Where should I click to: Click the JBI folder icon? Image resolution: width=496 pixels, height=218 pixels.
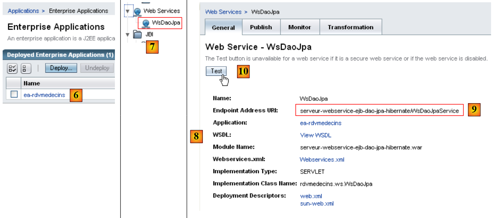tap(137, 35)
